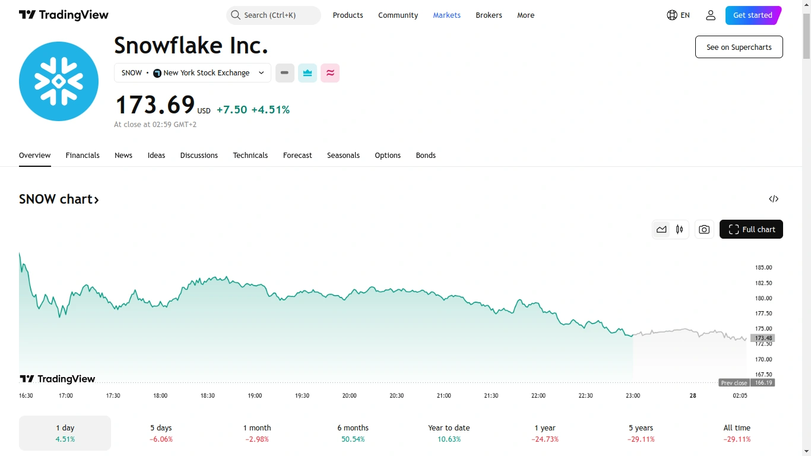This screenshot has height=456, width=811.
Task: Click in the Search field
Action: pos(274,15)
